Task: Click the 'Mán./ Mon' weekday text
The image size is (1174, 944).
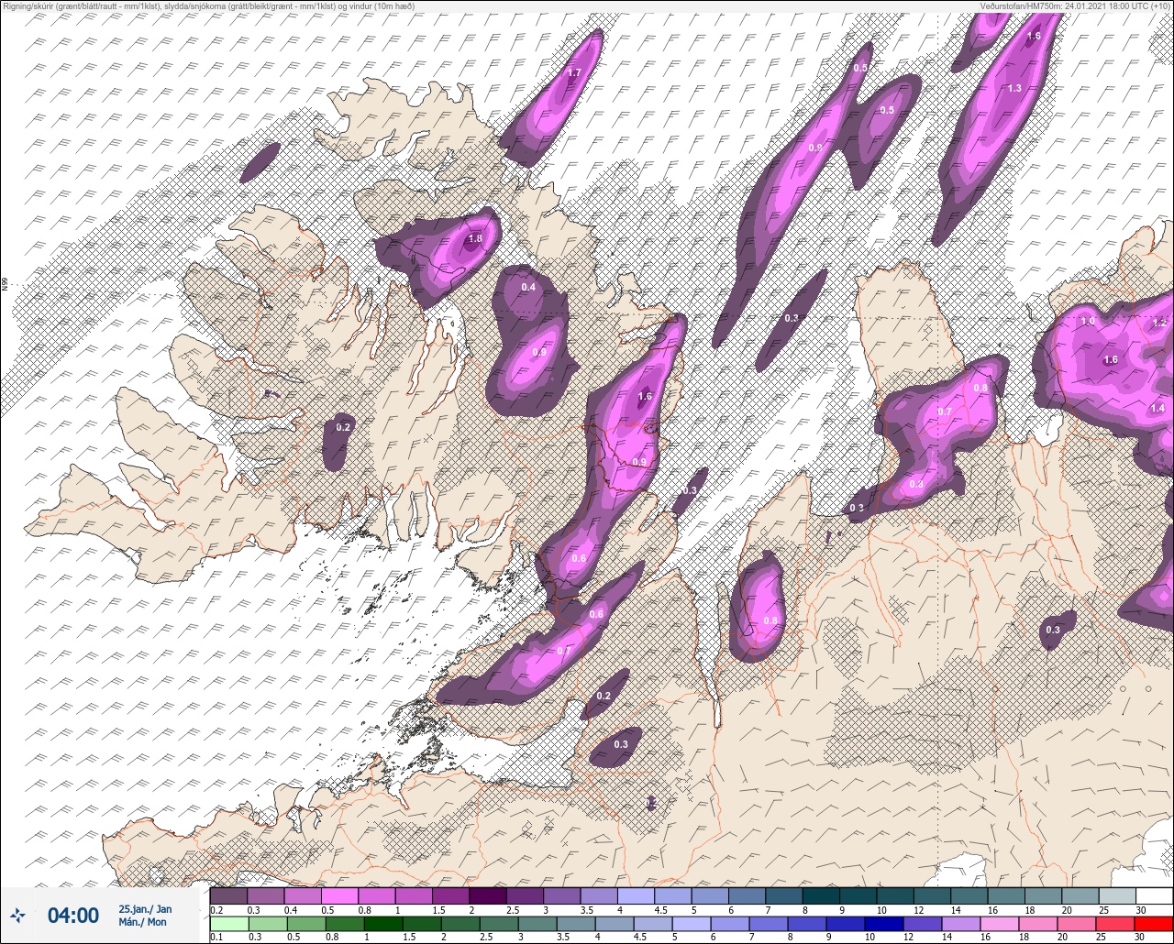Action: coord(143,922)
